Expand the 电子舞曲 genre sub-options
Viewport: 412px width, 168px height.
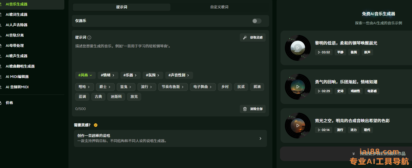[202, 87]
